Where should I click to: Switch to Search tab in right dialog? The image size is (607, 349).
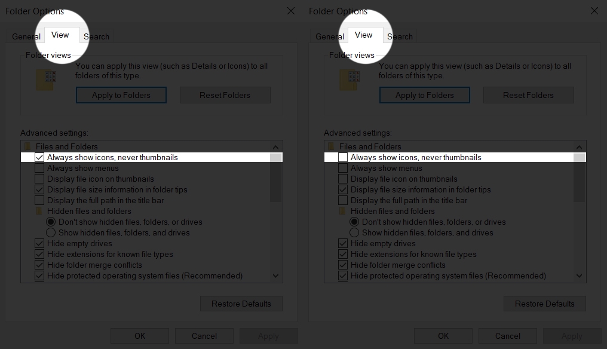coord(400,36)
